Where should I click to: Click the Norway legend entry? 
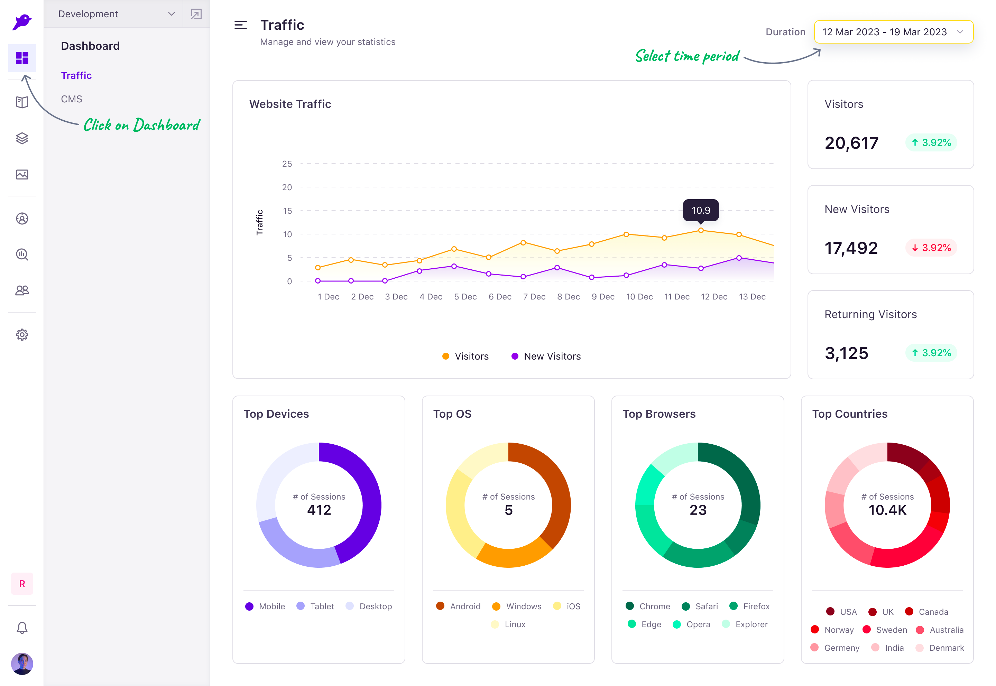[x=832, y=630]
